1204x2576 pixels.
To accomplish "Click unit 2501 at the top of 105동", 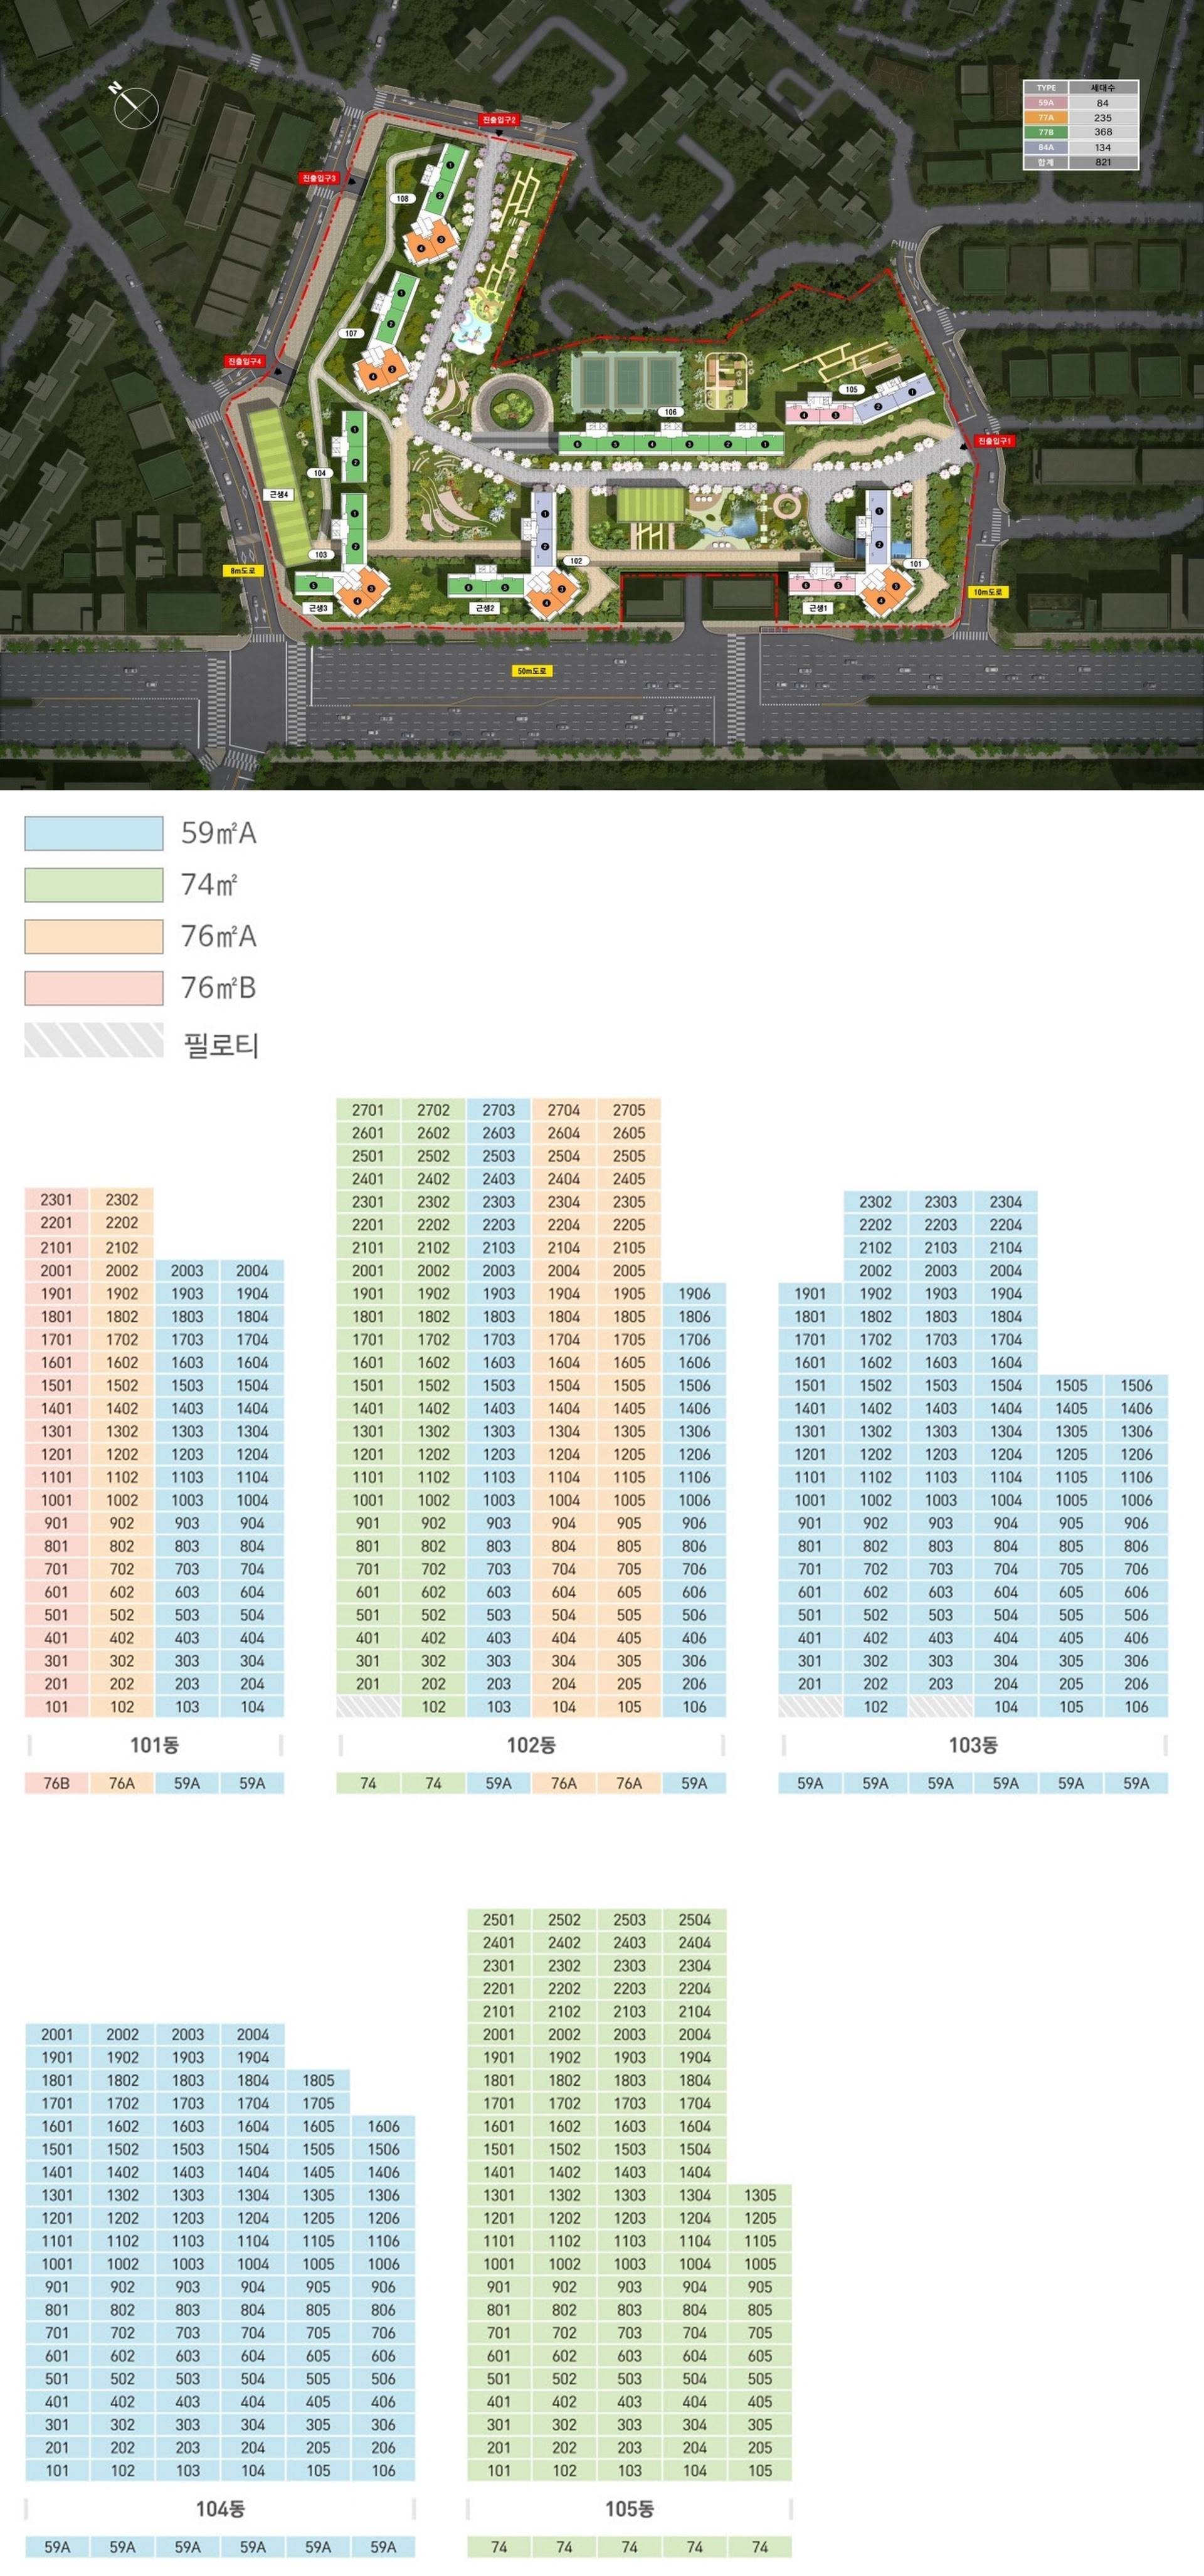I will [499, 1920].
